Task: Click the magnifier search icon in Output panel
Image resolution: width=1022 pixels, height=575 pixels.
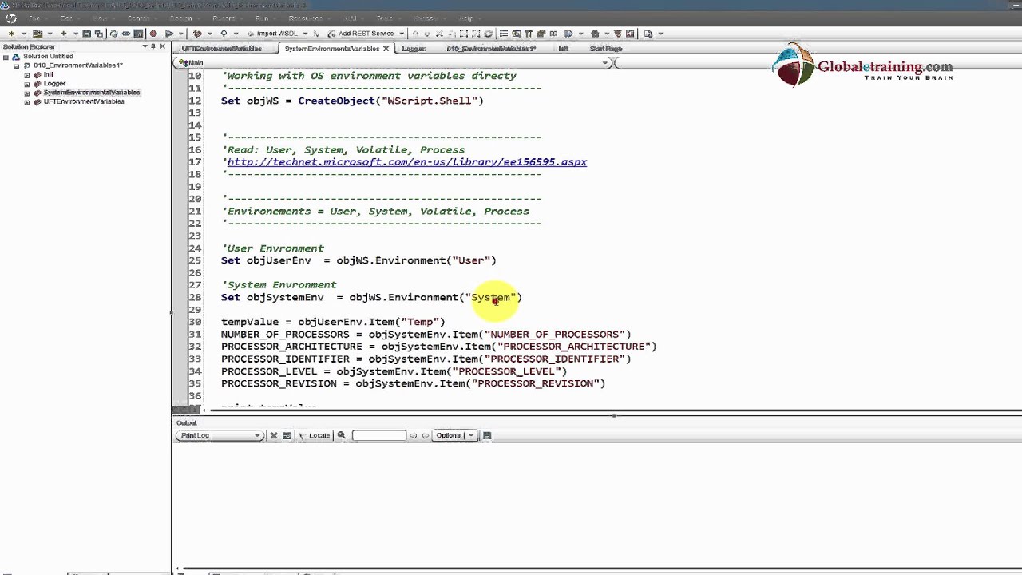Action: 341,435
